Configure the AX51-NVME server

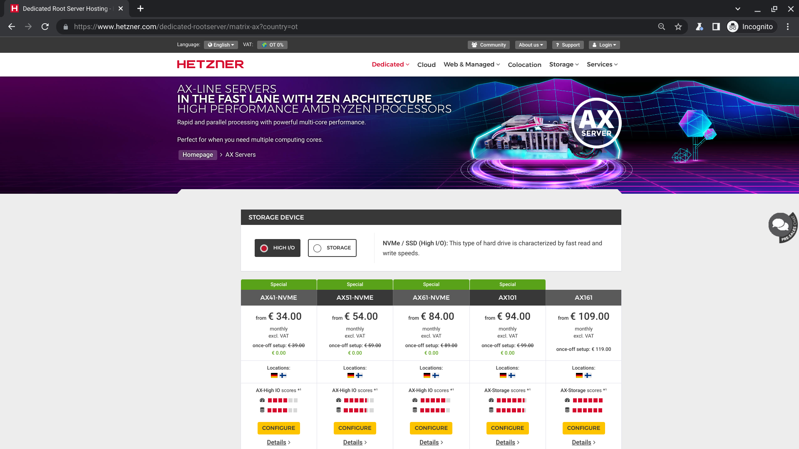pos(355,428)
